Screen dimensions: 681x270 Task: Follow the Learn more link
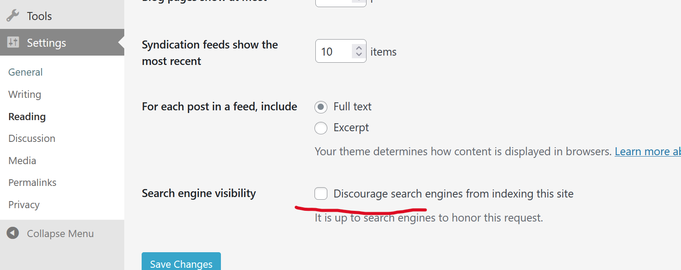[647, 151]
